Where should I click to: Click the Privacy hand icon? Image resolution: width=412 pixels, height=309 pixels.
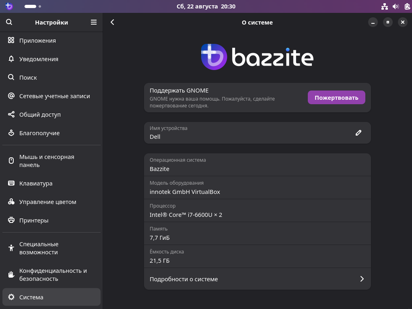click(11, 274)
